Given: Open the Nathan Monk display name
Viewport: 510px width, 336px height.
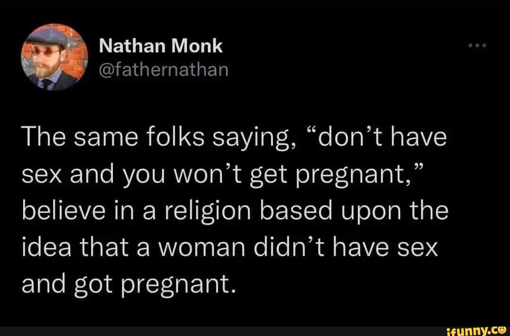Looking at the screenshot, I should pyautogui.click(x=161, y=46).
